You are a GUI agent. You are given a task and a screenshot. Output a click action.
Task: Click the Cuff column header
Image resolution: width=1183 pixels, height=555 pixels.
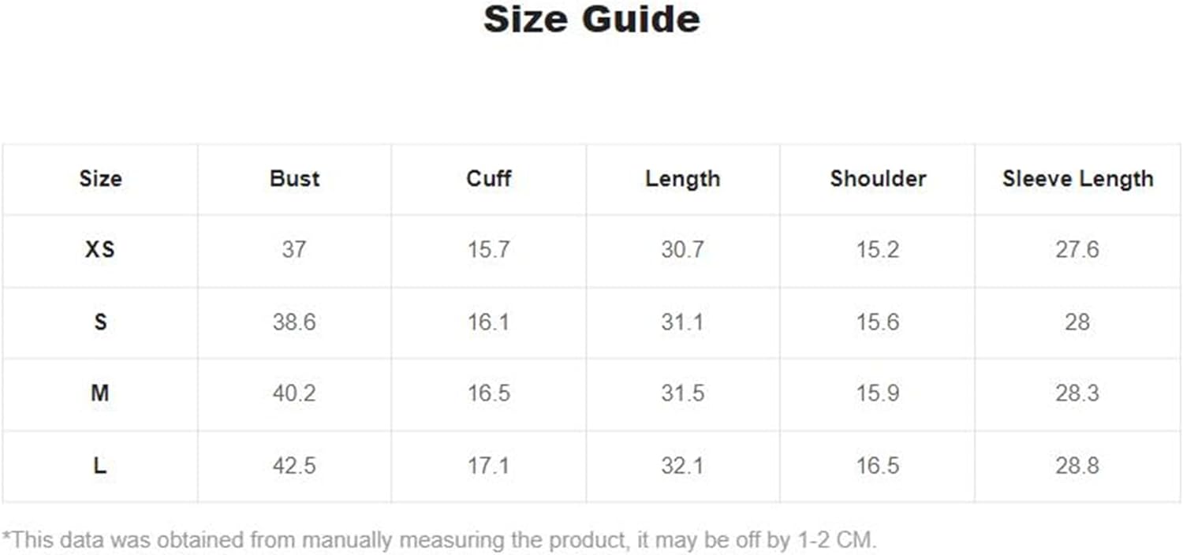click(x=488, y=178)
